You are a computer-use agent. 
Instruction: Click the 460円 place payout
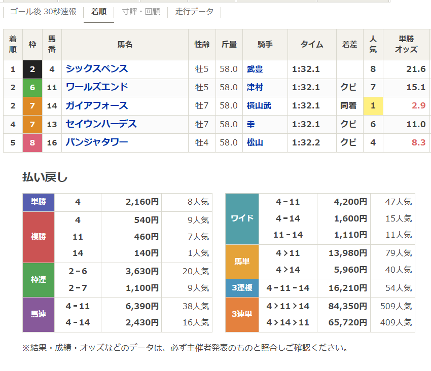click(x=146, y=237)
